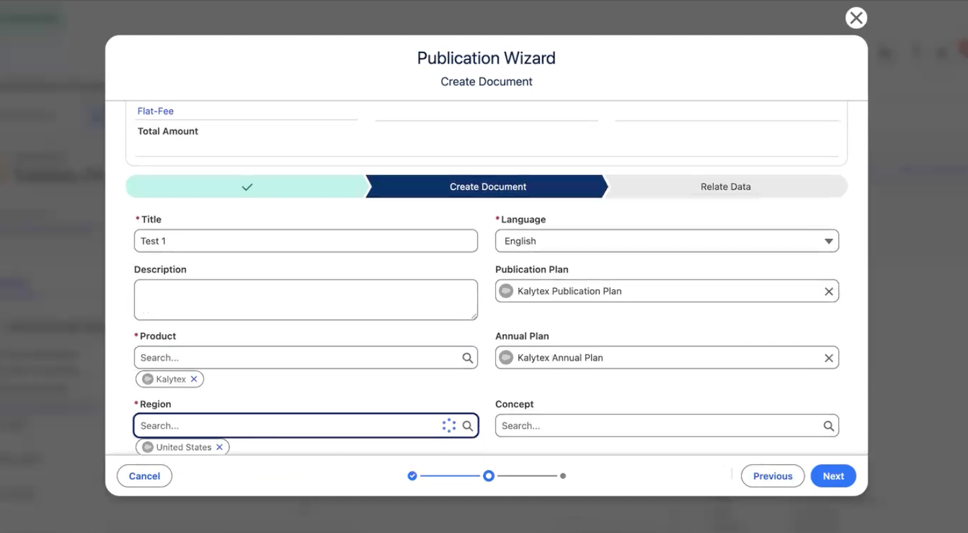
Task: Open the Flat-Fee link
Action: click(155, 111)
